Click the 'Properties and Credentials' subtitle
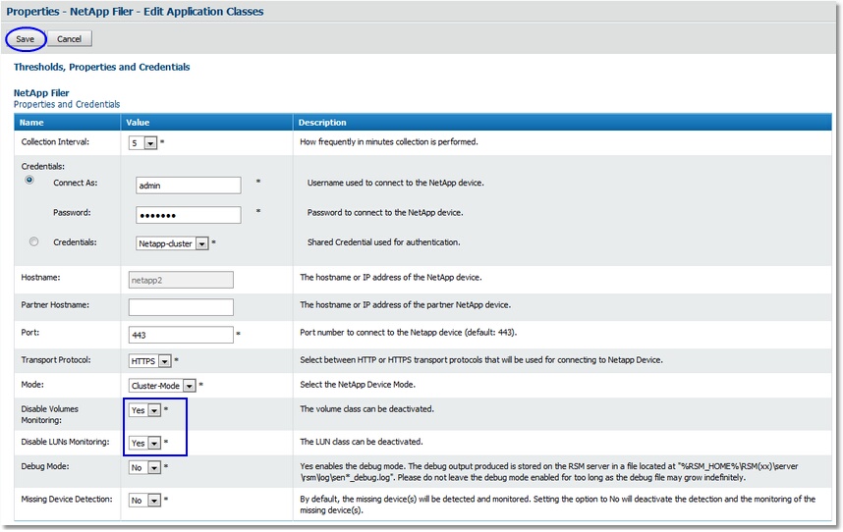 coord(67,104)
